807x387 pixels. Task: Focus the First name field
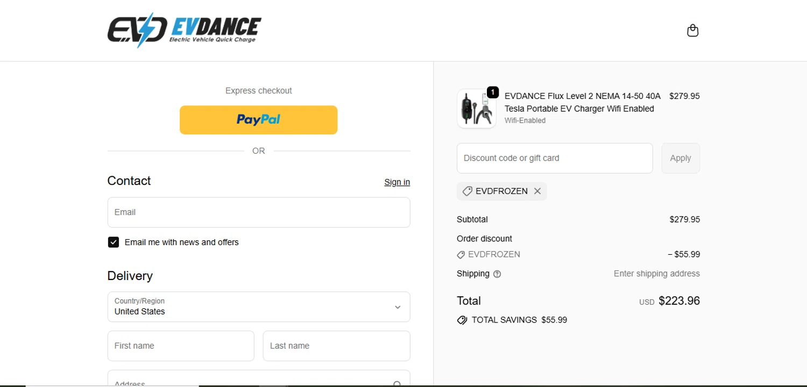click(181, 346)
